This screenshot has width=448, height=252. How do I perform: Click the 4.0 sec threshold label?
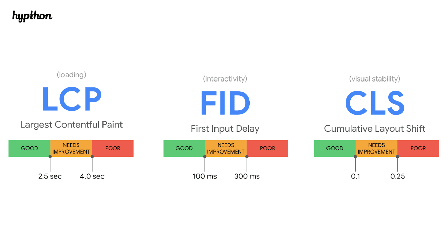click(x=92, y=176)
